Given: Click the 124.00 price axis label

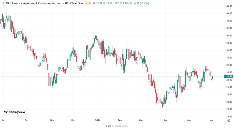Looking at the screenshot, I should pos(229,95).
